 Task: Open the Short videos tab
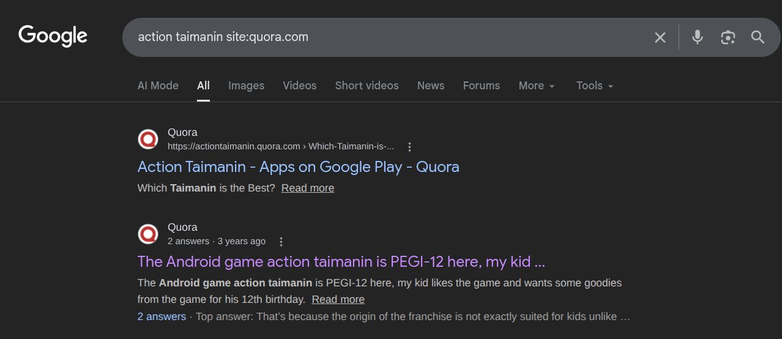click(x=367, y=86)
